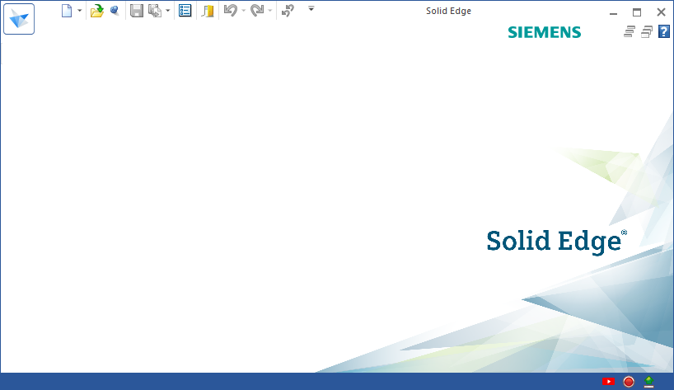Open Help with the question mark icon
Screen dimensions: 674x390
coord(664,32)
